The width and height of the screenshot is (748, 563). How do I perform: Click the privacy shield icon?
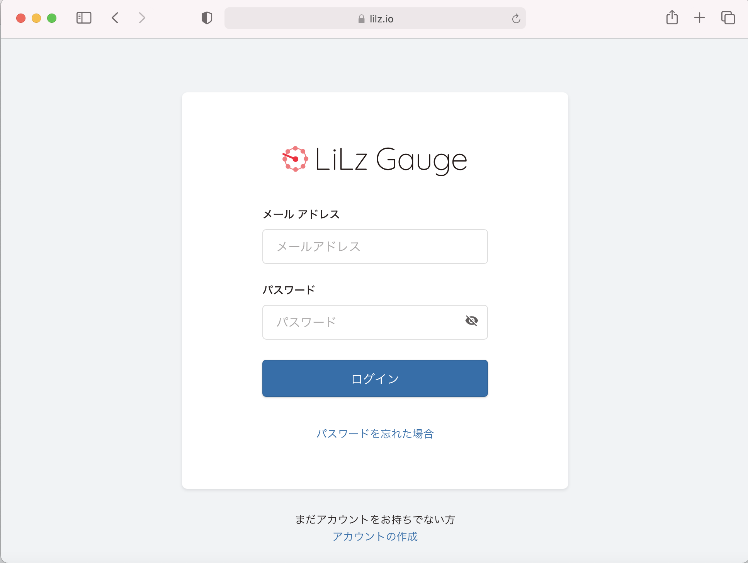click(x=207, y=18)
